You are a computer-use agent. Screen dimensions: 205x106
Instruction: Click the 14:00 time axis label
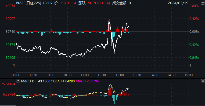pyautogui.click(x=154, y=75)
